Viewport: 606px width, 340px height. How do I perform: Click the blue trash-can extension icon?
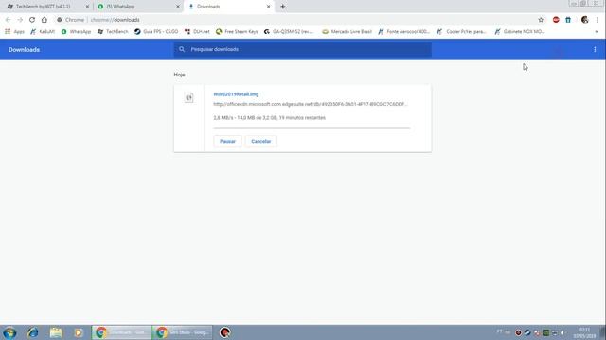point(568,20)
